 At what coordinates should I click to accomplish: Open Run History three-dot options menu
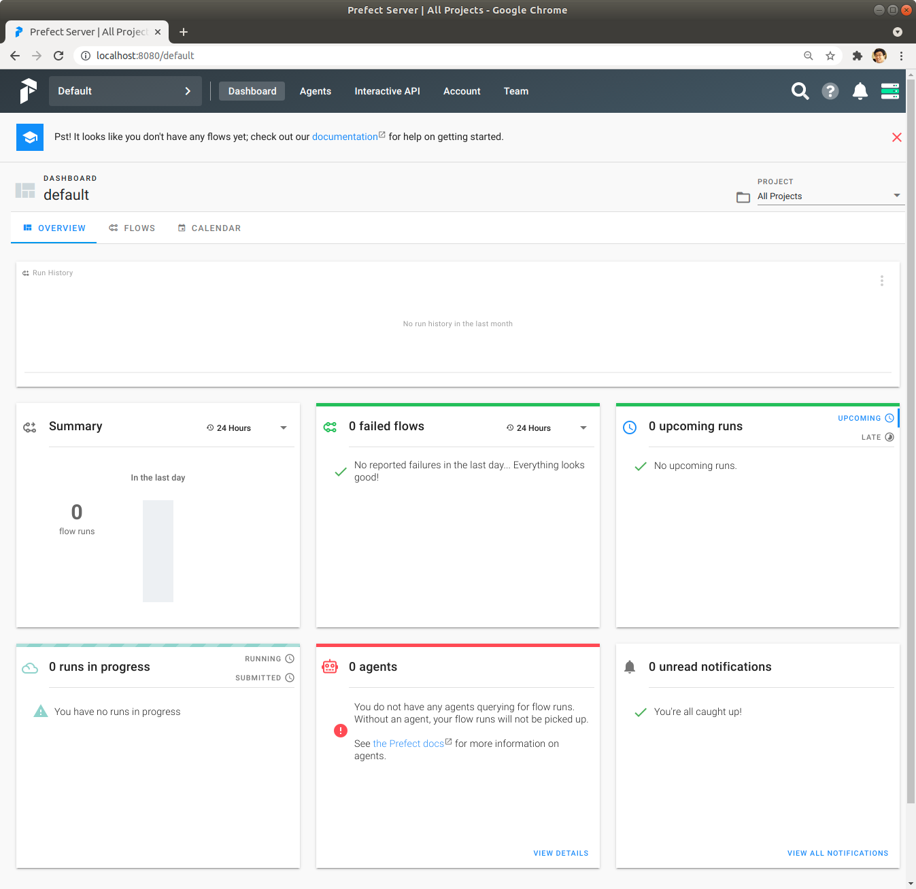point(882,281)
